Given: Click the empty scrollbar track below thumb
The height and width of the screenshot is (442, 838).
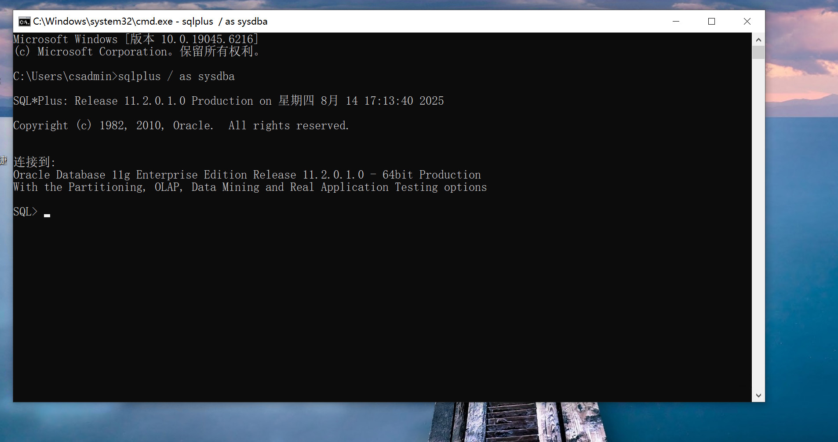Looking at the screenshot, I should pos(758,220).
